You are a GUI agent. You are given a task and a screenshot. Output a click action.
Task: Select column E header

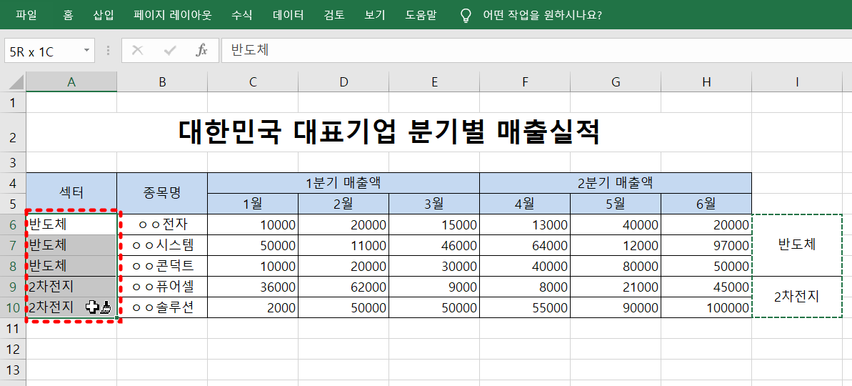434,81
